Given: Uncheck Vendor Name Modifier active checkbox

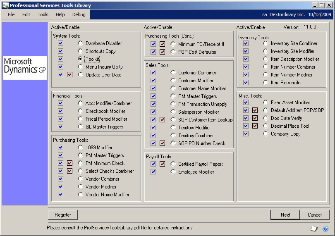Looking at the screenshot, I should point(61,195).
